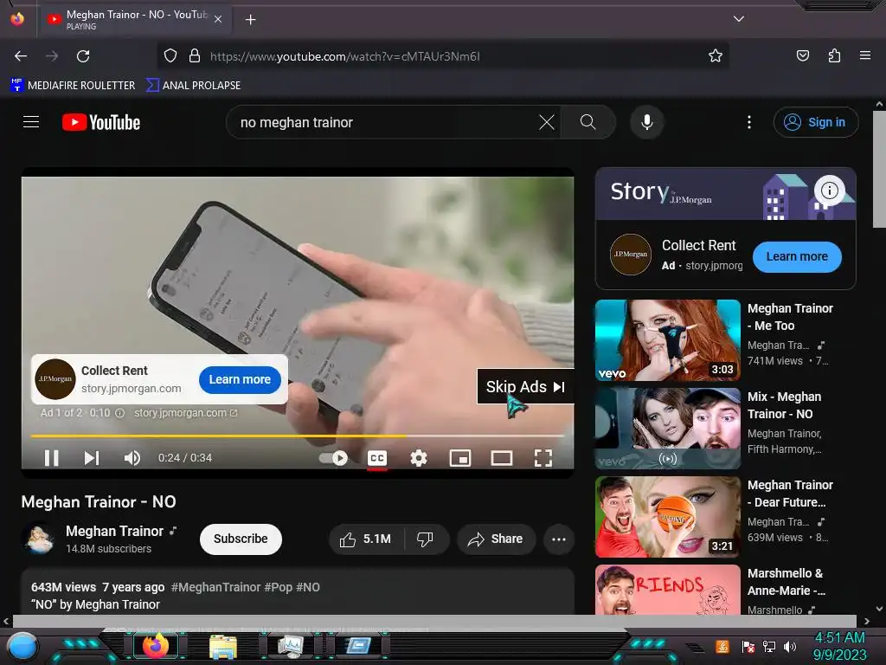Screen dimensions: 886x665
Task: Open MEDIAFIRE ROULETTER bookmark
Action: point(73,86)
